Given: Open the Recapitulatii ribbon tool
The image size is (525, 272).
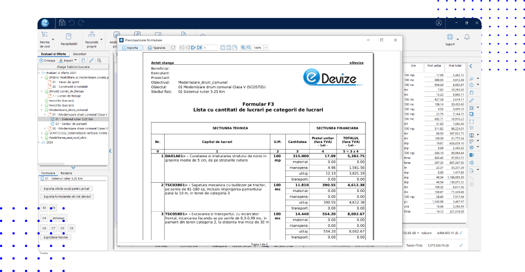Looking at the screenshot, I should tap(68, 40).
